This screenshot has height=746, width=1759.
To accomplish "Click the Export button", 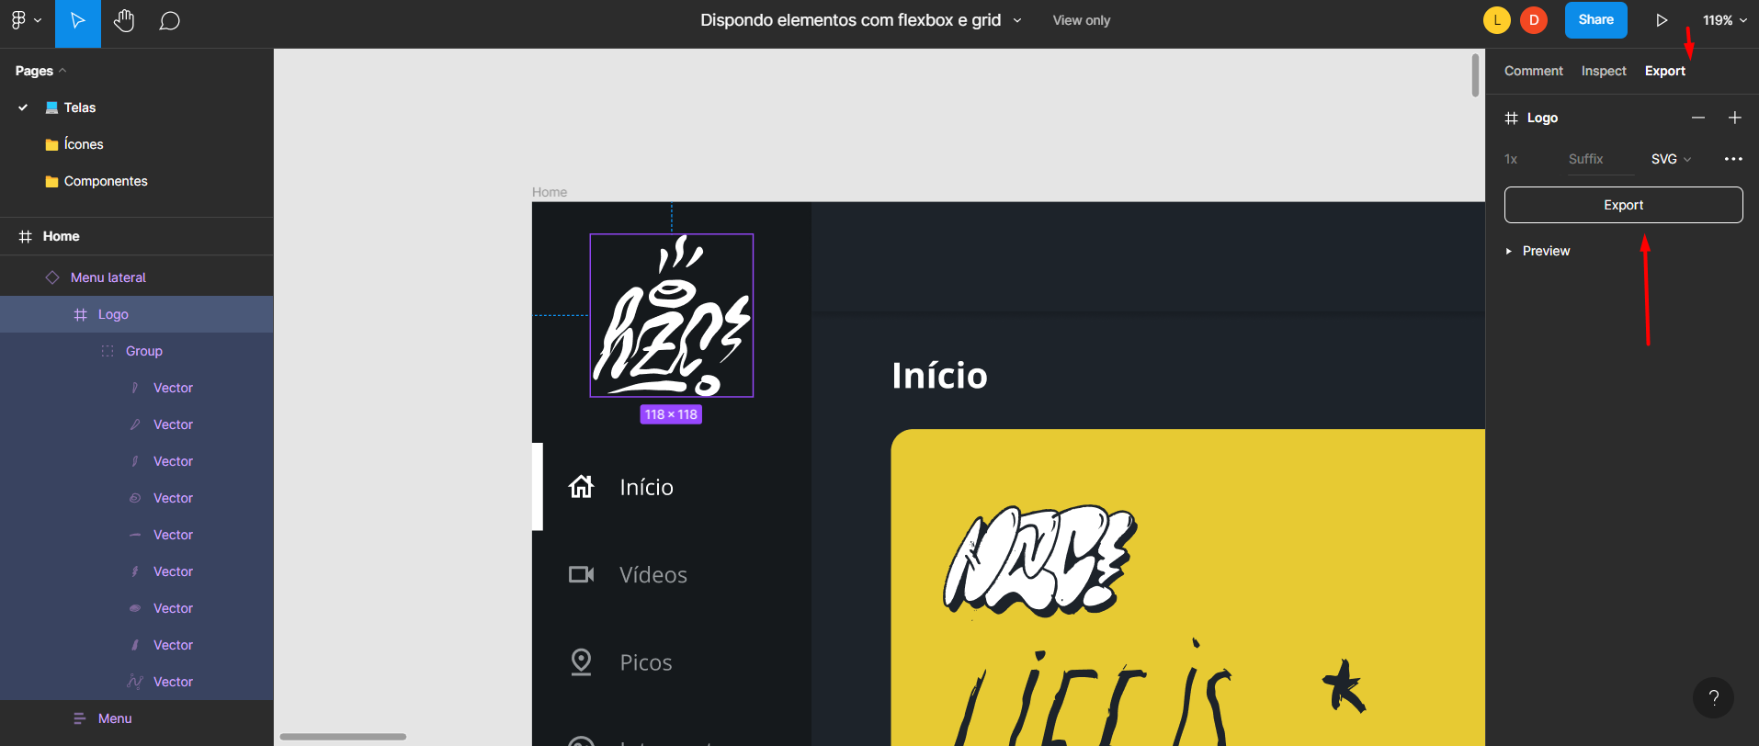I will tap(1623, 205).
